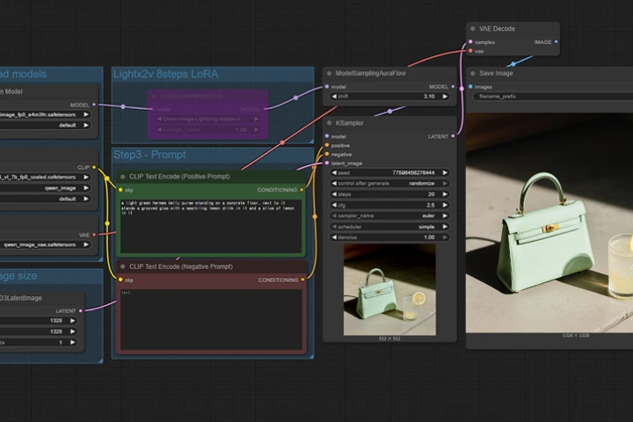The image size is (633, 422).
Task: Select the Step3 - Prompt group title
Action: 149,156
